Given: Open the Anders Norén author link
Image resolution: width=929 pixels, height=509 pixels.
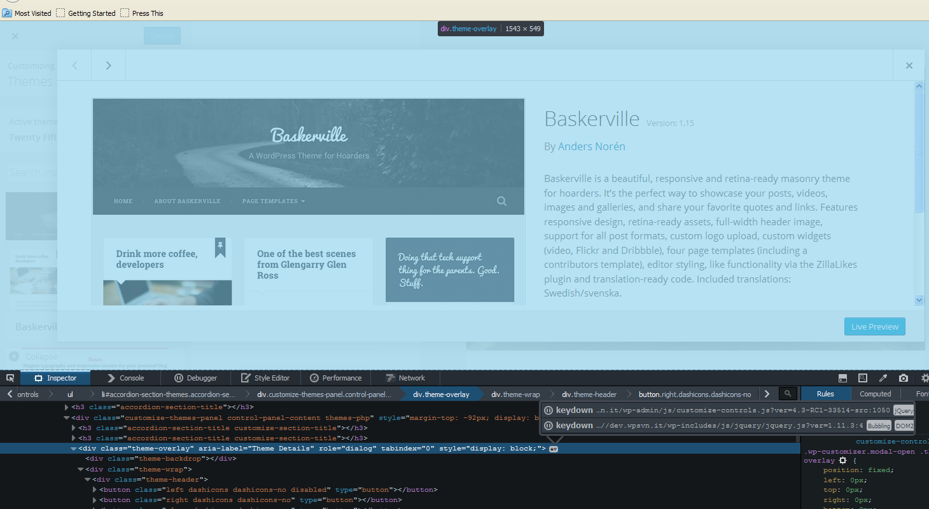Looking at the screenshot, I should click(x=592, y=146).
